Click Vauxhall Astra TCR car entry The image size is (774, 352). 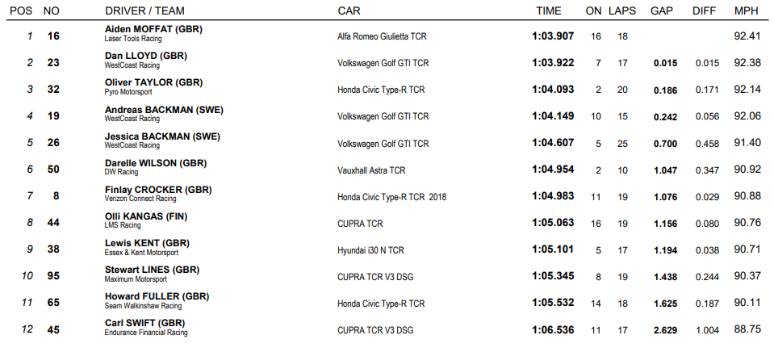(x=371, y=170)
